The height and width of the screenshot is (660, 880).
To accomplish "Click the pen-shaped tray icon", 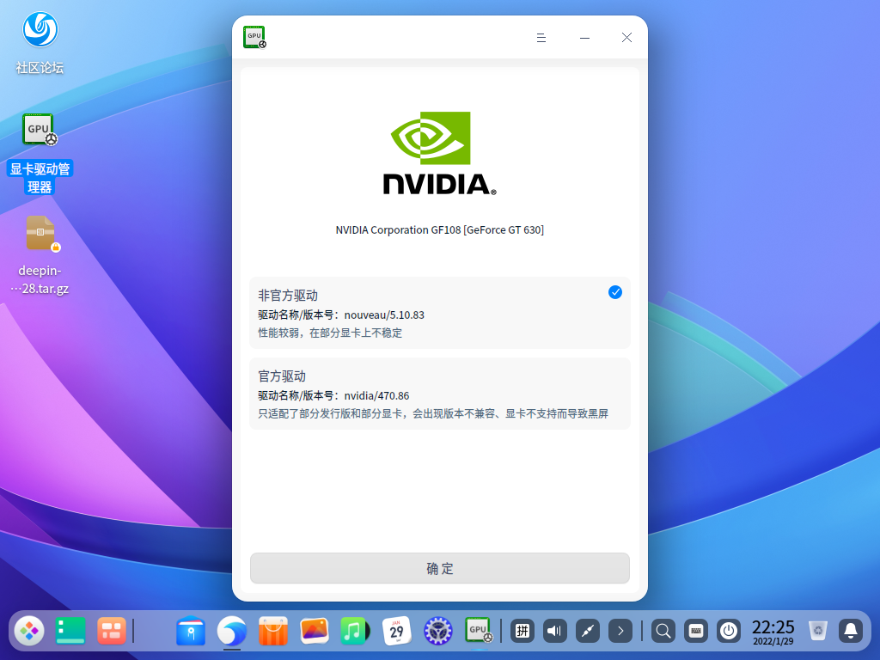I will tap(588, 631).
